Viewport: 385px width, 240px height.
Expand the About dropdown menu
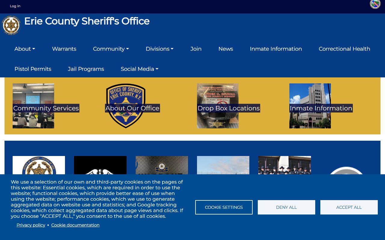coord(25,49)
